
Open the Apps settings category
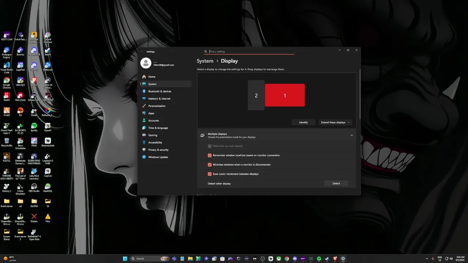(166, 113)
